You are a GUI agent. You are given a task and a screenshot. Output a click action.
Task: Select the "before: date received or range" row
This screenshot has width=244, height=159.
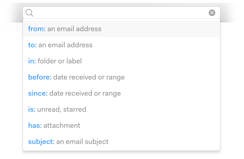(121, 77)
